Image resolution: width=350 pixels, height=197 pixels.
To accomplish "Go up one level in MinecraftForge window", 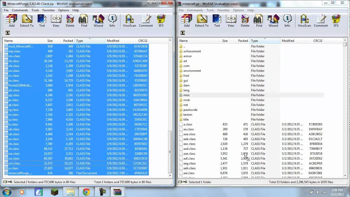I will 8,33.
